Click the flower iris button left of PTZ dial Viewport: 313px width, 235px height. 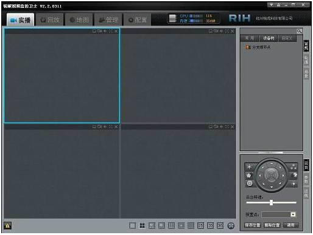tap(249, 175)
